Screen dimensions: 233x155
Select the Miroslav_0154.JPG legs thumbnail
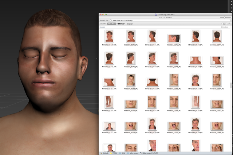coord(109,102)
